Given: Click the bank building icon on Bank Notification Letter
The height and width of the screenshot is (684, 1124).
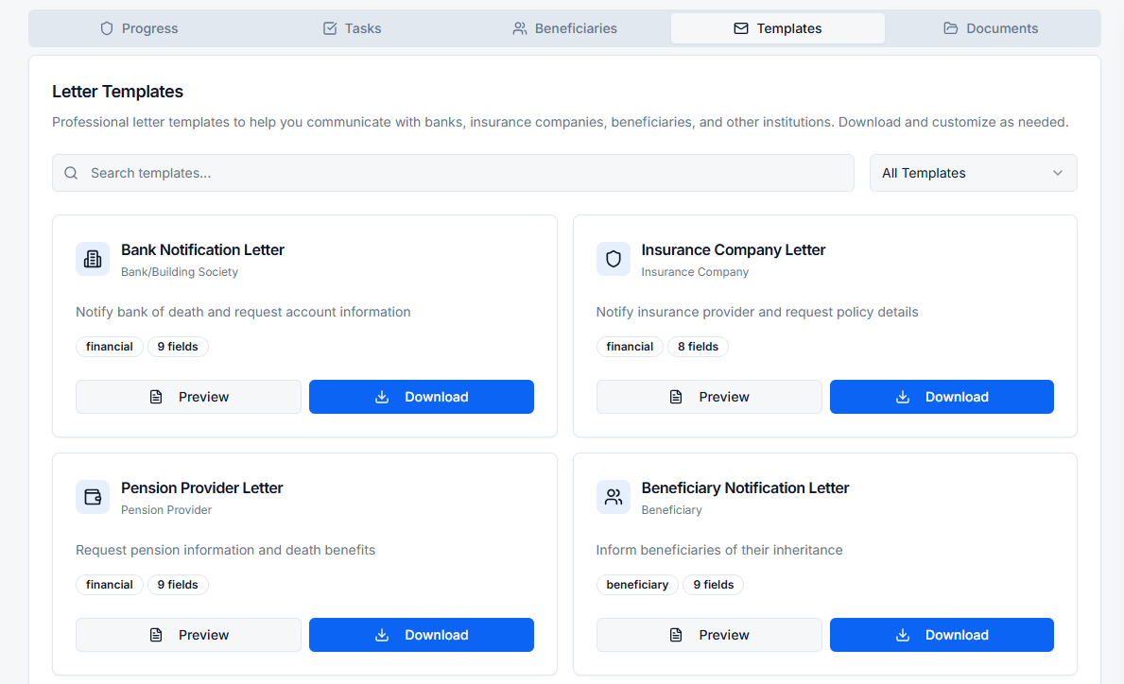Looking at the screenshot, I should tap(92, 259).
